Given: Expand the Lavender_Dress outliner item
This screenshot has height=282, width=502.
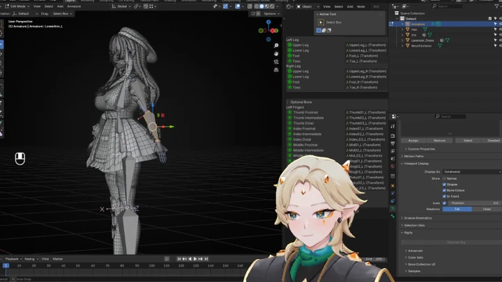Looking at the screenshot, I should 402,40.
